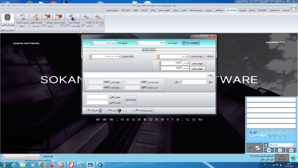Click the FA language indicator in tray
Image resolution: width=298 pixels, height=168 pixels.
point(265,164)
